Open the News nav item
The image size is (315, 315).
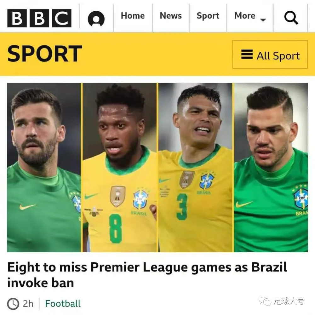(x=171, y=16)
